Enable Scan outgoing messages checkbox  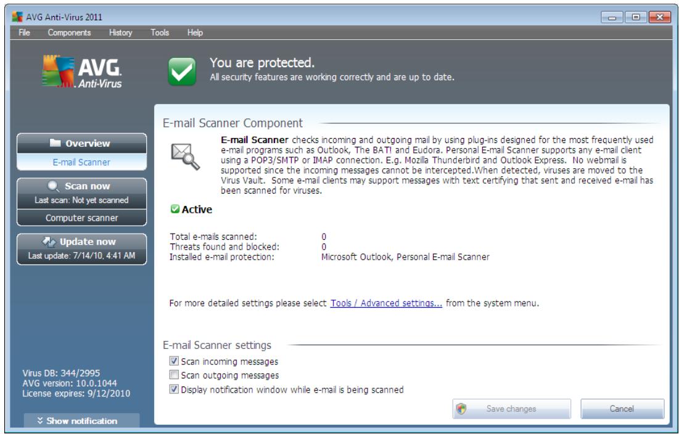(174, 375)
